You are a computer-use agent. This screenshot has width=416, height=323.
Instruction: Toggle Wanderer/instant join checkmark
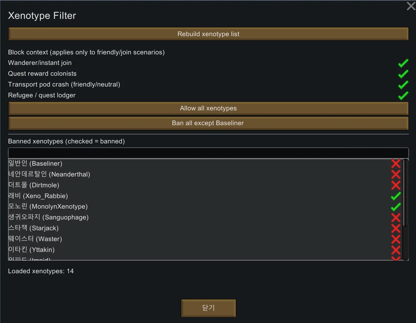403,63
